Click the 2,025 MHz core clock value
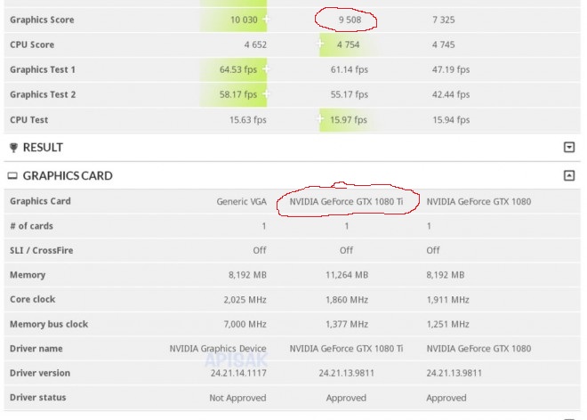Screen dimensions: 587x420 (242, 300)
